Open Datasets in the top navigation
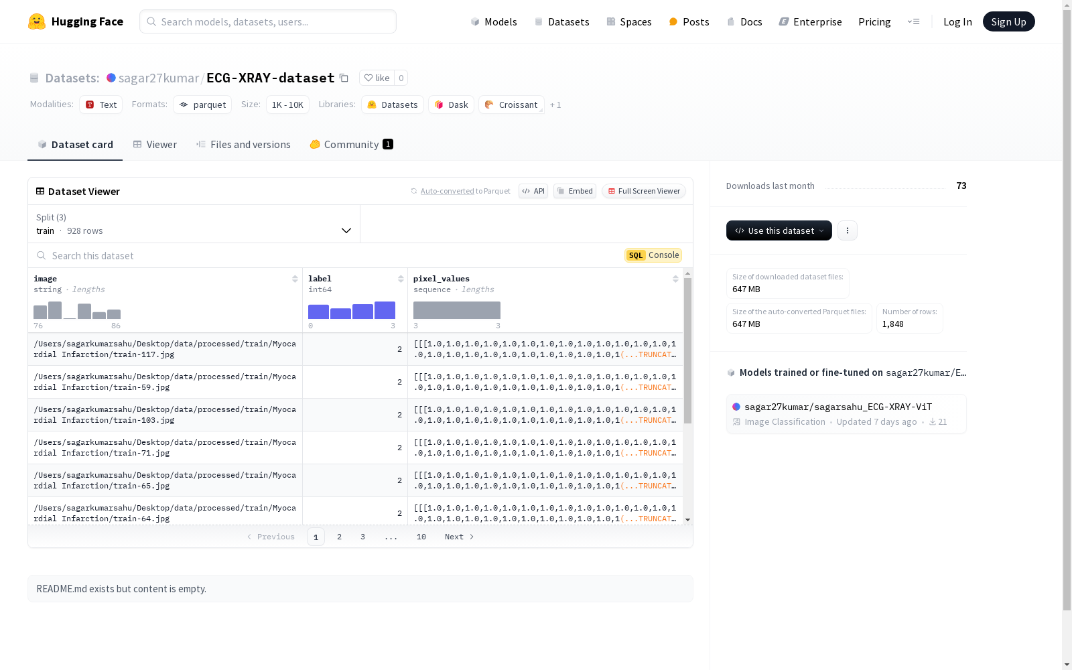This screenshot has width=1072, height=670. click(561, 21)
